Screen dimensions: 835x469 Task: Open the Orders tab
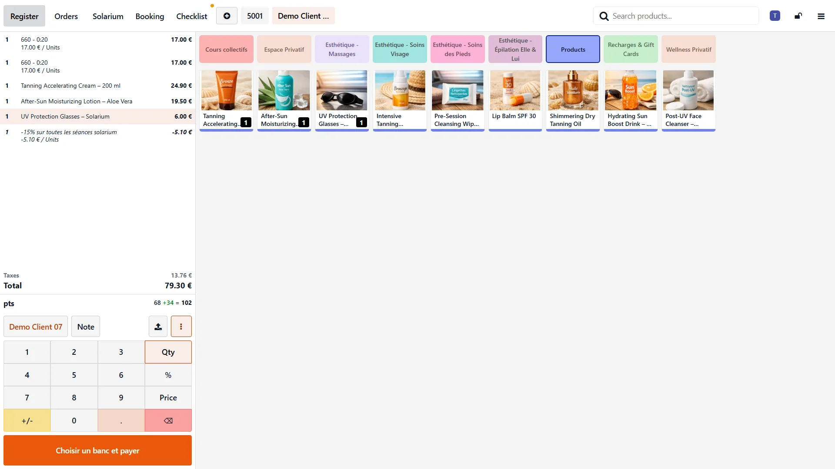[x=66, y=16]
